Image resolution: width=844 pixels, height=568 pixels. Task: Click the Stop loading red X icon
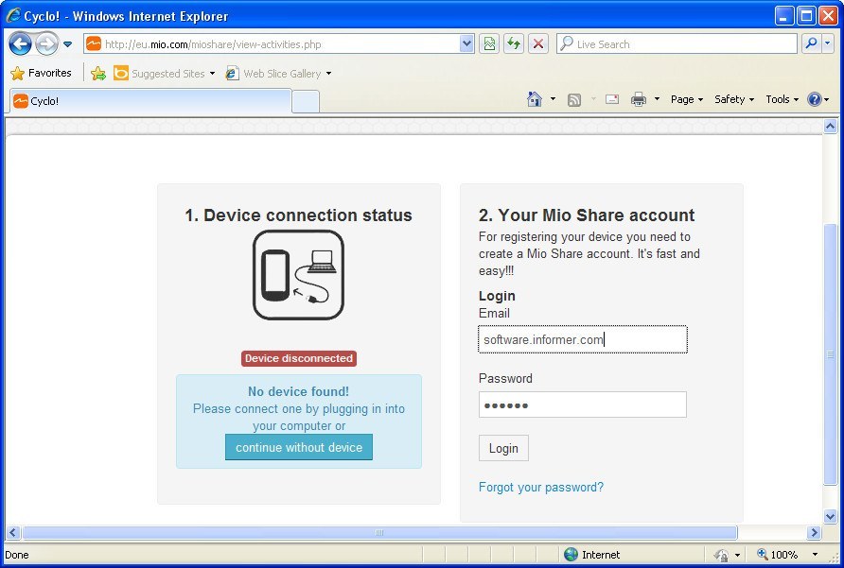pyautogui.click(x=537, y=43)
